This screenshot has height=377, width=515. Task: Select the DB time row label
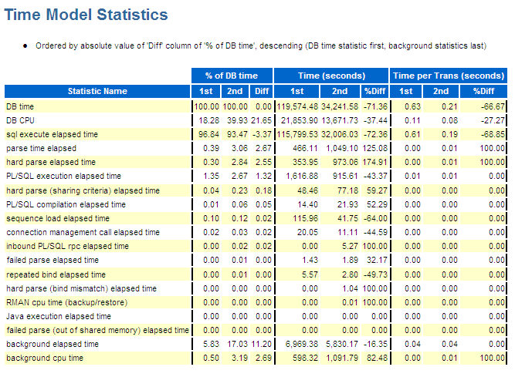coord(20,106)
